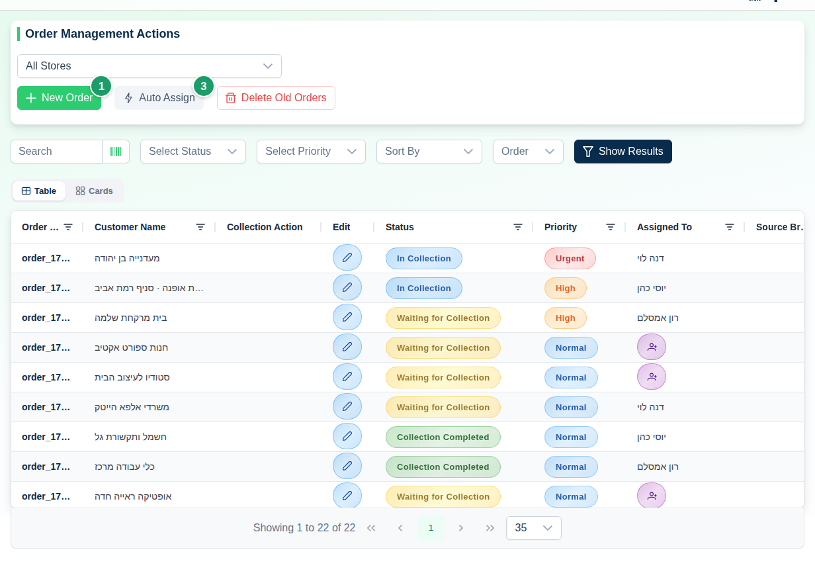Click High priority badge for בית מרקחת שלמה
The height and width of the screenshot is (579, 815).
click(x=566, y=318)
